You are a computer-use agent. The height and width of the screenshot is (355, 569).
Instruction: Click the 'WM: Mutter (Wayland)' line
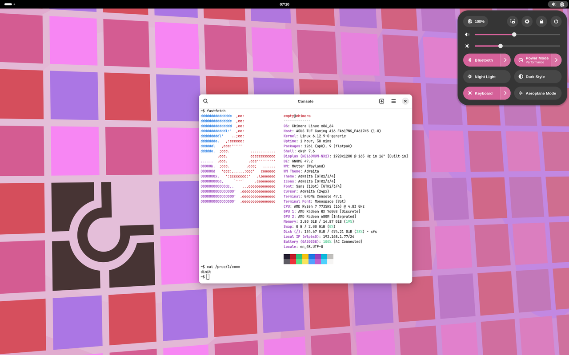coord(305,166)
